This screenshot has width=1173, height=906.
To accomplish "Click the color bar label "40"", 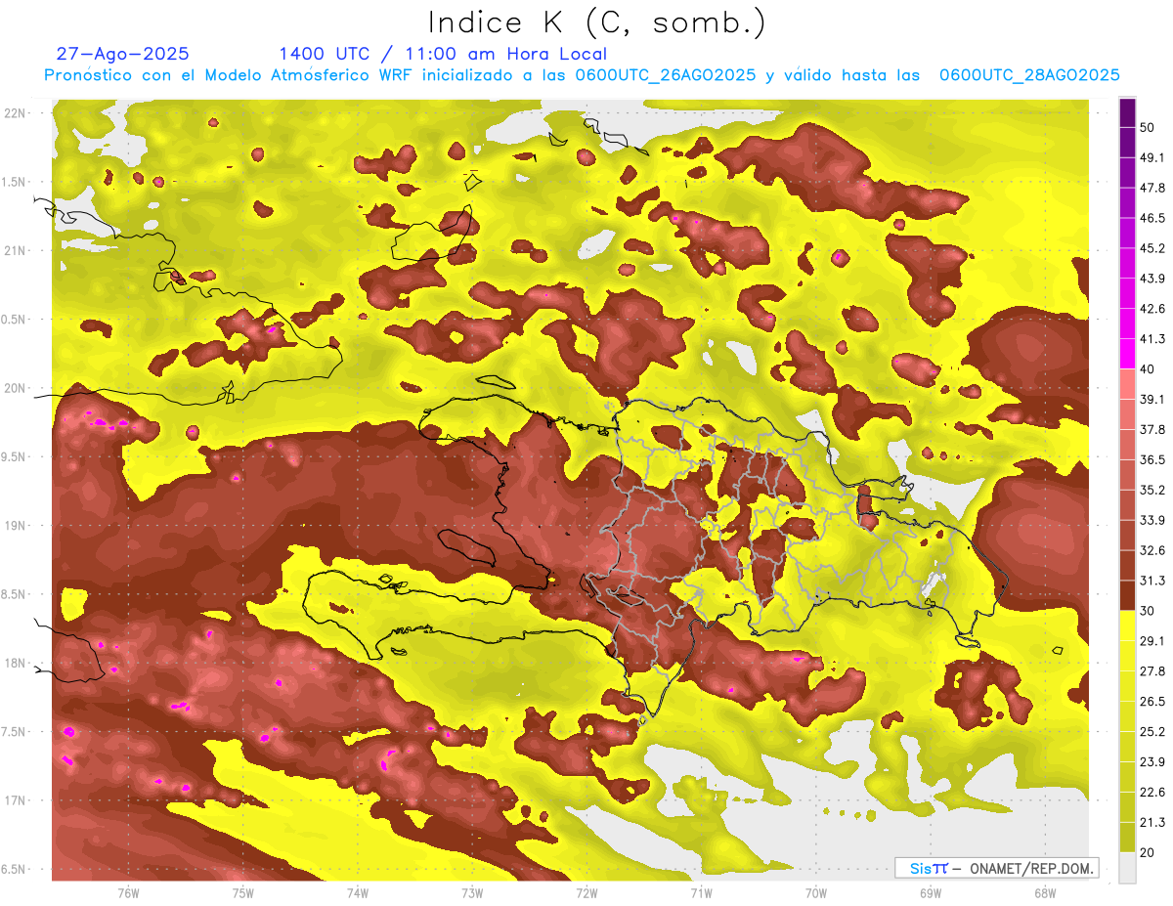I will (1149, 369).
